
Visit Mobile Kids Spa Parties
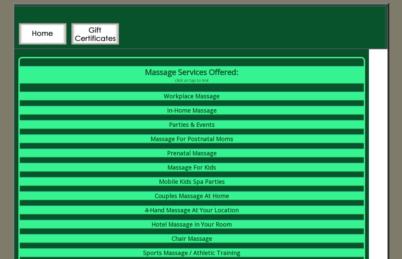(x=192, y=182)
